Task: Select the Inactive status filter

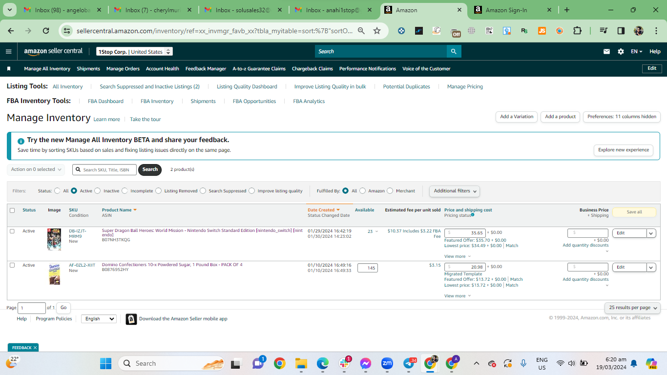Action: 98,191
